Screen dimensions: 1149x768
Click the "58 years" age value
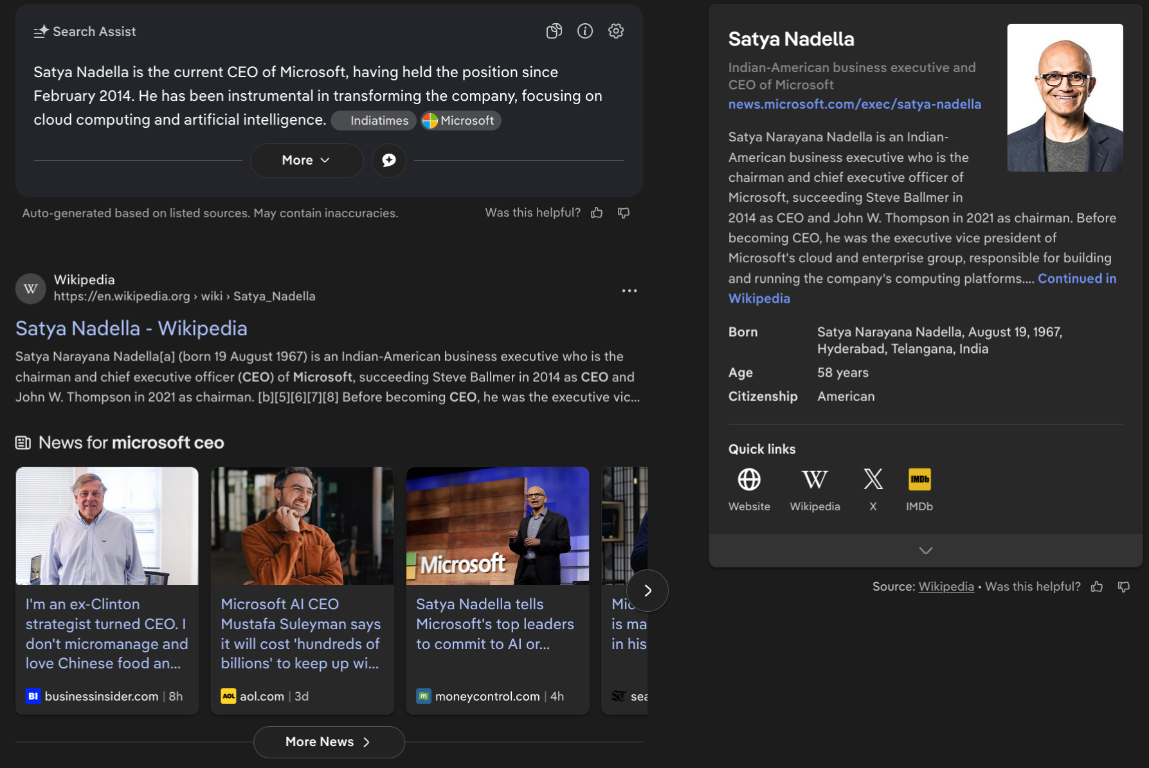(843, 373)
